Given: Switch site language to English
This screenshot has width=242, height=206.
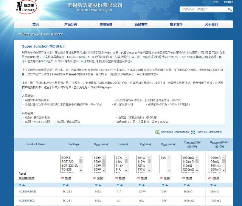Looking at the screenshot, I should (x=228, y=2).
